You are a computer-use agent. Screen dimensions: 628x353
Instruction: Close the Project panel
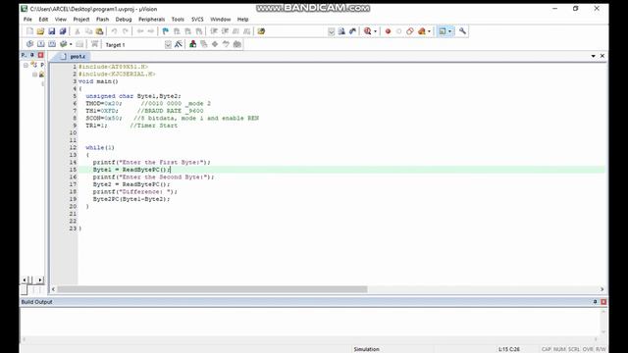pos(40,55)
